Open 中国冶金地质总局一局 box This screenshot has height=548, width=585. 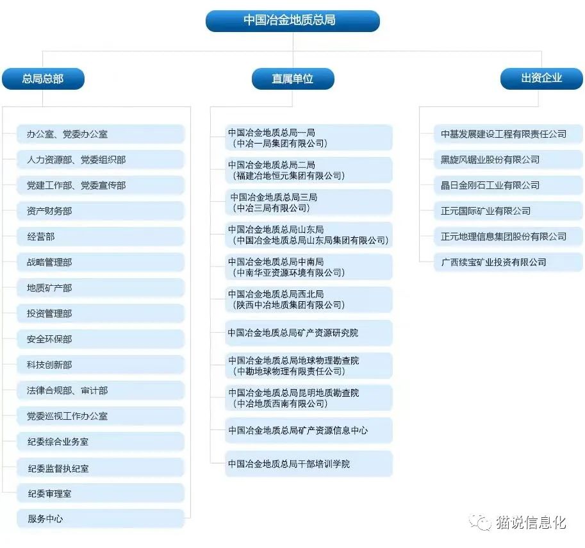309,138
